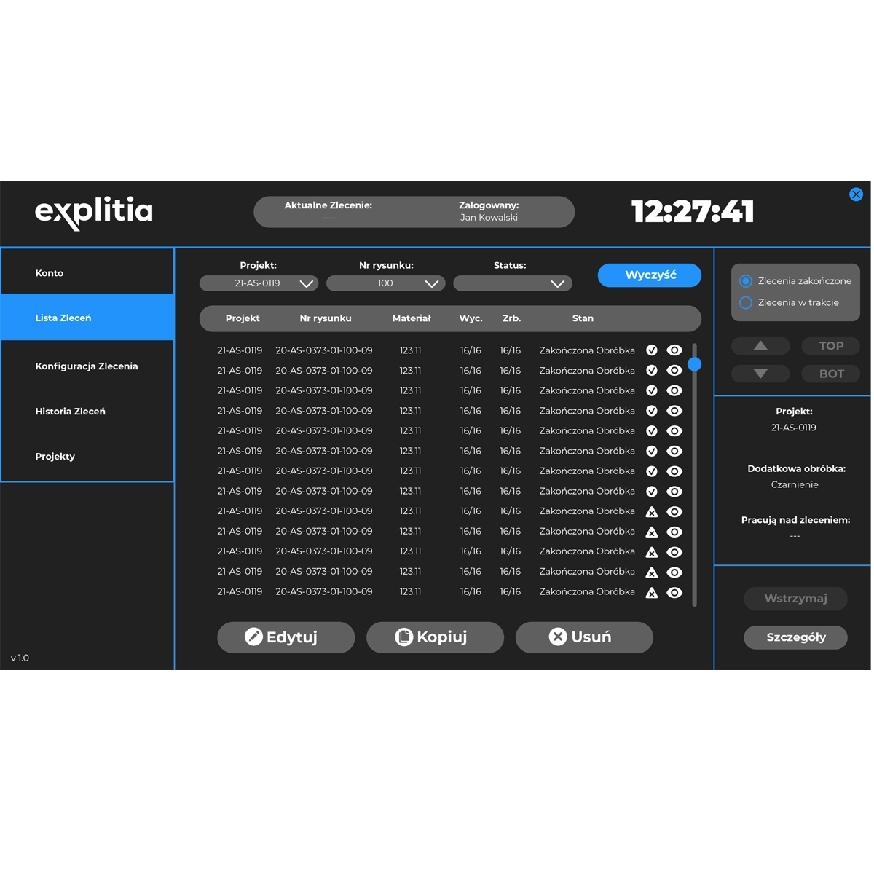874x874 pixels.
Task: Select the Zlecenia zakończone radio button
Action: click(x=746, y=281)
